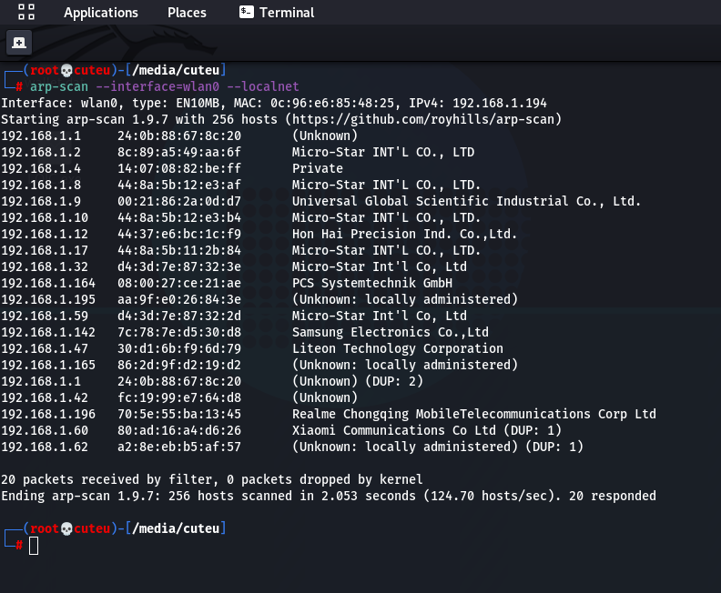Click the Terminal app icon in top bar
The width and height of the screenshot is (721, 593).
246,13
